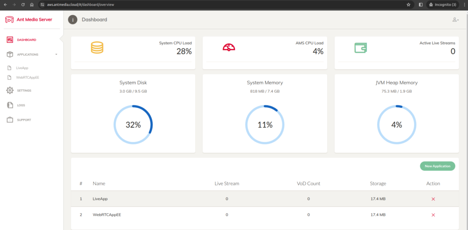The height and width of the screenshot is (230, 468).
Task: Click the Name column header
Action: 99,183
